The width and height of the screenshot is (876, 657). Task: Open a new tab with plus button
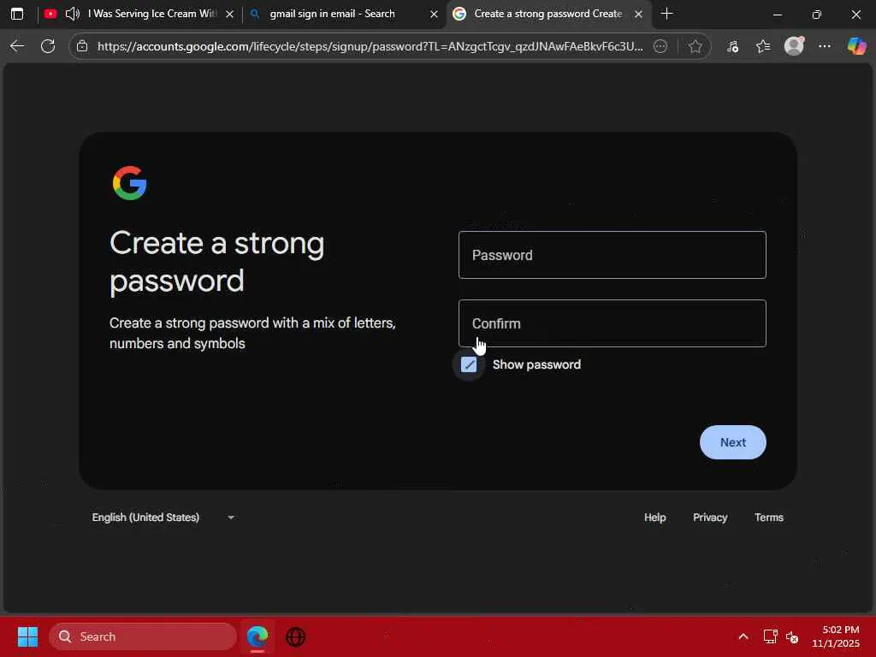(x=666, y=14)
